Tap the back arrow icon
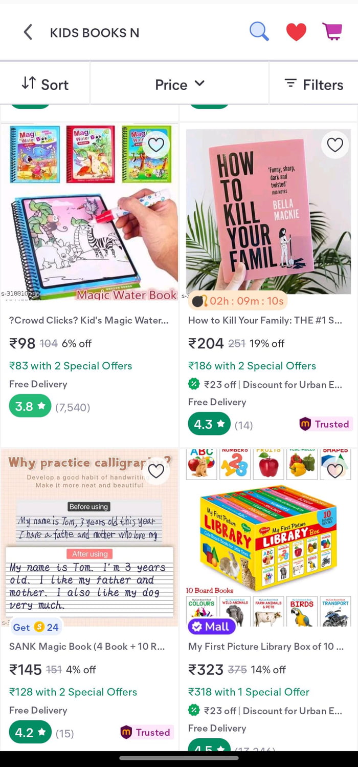 [x=28, y=32]
